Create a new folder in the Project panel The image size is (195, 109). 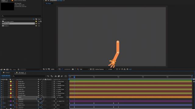pos(5,69)
